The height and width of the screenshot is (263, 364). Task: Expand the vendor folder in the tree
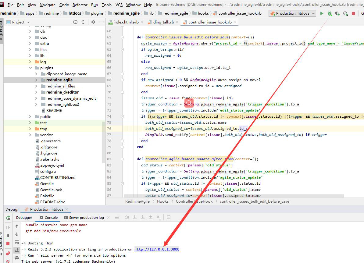tap(30, 135)
